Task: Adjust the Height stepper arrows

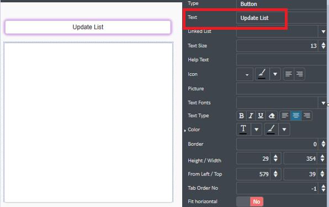Action: click(275, 159)
